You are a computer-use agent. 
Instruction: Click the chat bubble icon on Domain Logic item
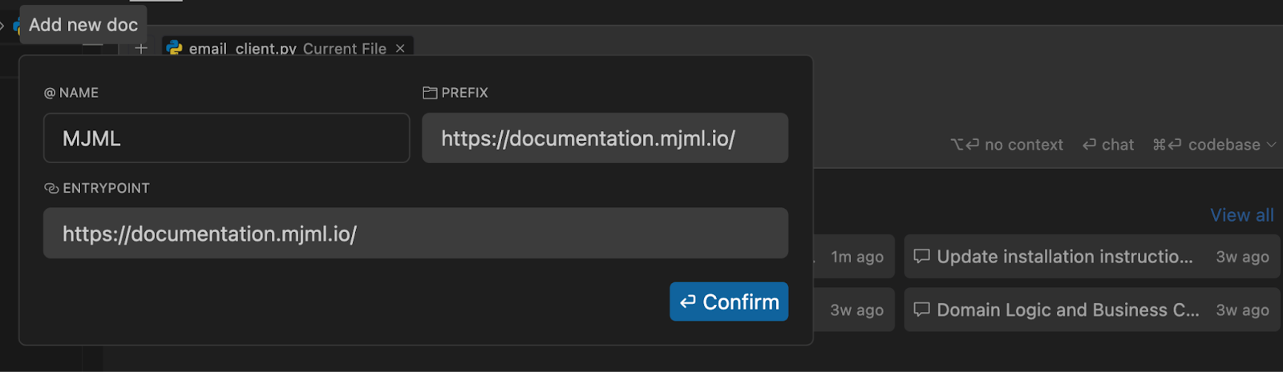pyautogui.click(x=922, y=310)
